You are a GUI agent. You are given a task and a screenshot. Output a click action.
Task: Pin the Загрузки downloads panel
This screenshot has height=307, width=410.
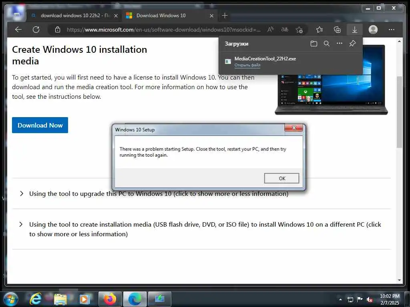point(352,44)
